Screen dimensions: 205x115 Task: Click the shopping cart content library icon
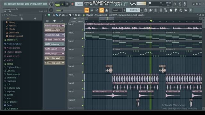191,10
